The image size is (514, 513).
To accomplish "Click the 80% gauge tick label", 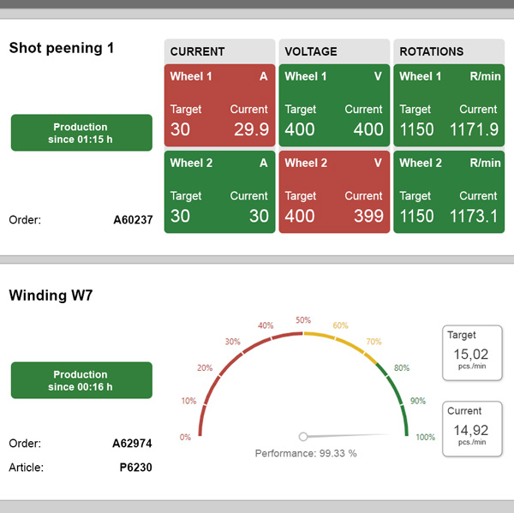I will (402, 367).
